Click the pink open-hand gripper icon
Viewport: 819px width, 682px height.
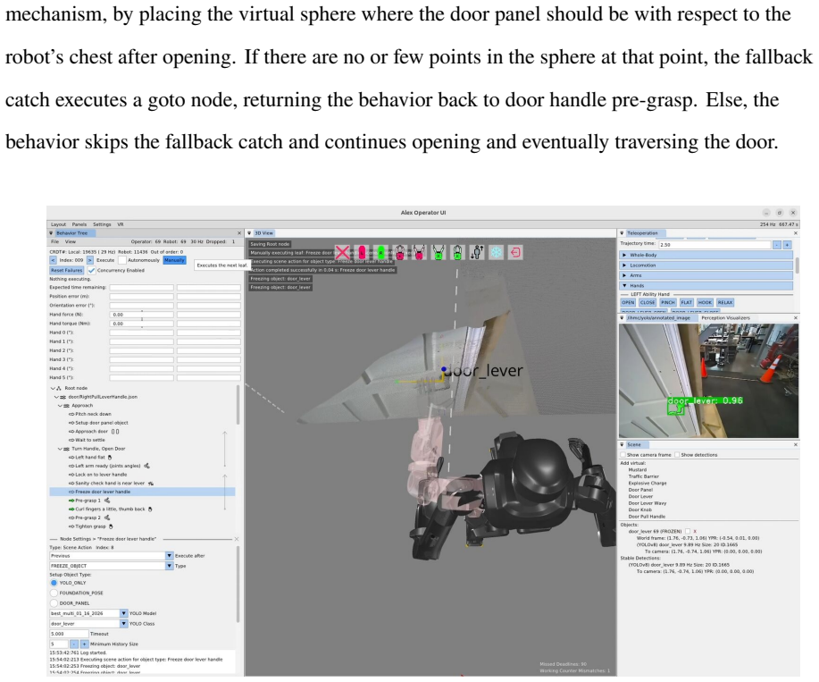tap(420, 253)
